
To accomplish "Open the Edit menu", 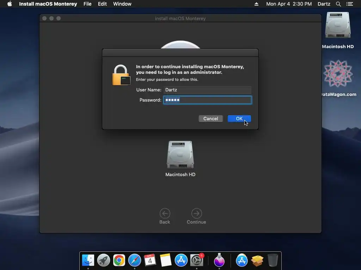I will 102,4.
